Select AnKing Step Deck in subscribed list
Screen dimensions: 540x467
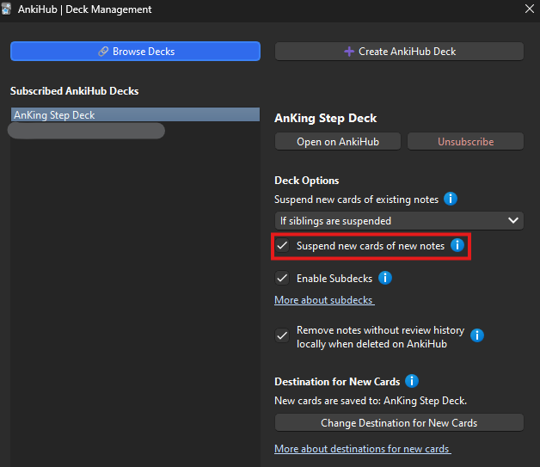click(x=135, y=114)
